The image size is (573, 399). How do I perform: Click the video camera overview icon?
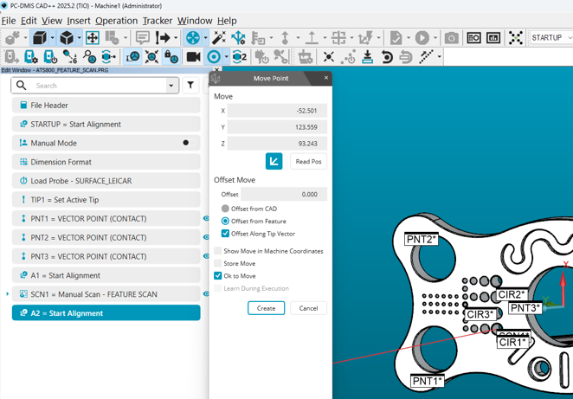click(193, 56)
